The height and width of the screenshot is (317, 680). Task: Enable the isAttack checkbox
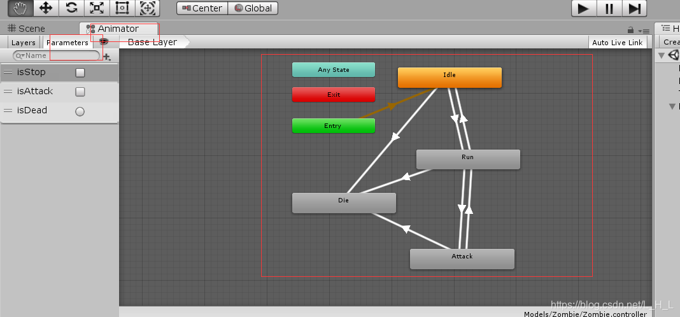tap(80, 92)
